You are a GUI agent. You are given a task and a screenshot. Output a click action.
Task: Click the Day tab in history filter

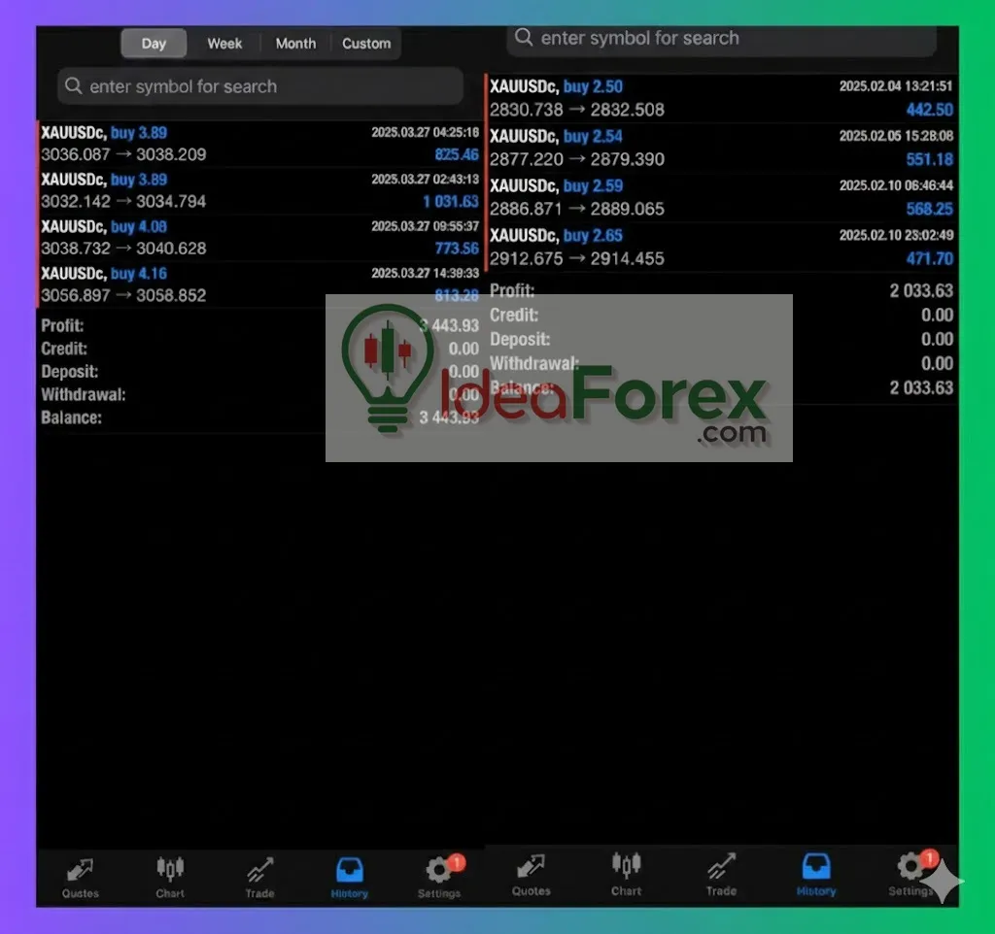click(154, 43)
